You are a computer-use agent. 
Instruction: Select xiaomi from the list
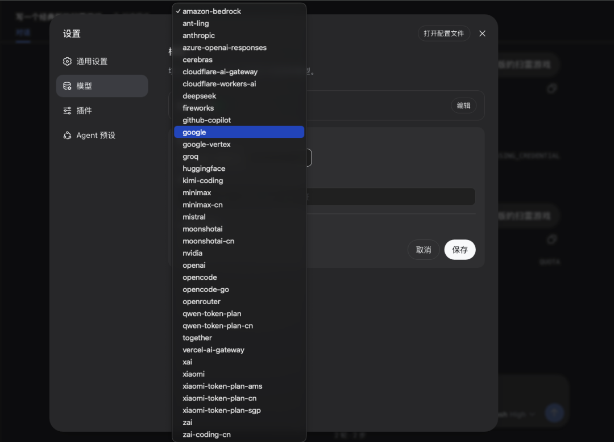239,375
